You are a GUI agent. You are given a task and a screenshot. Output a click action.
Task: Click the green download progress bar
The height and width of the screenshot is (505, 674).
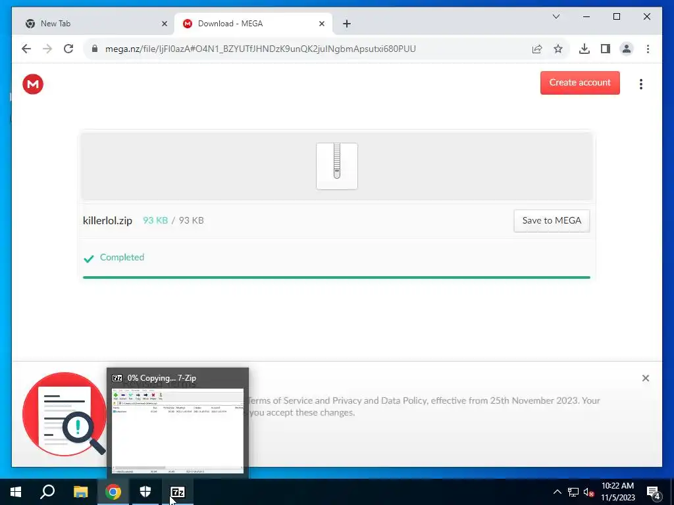pyautogui.click(x=336, y=277)
